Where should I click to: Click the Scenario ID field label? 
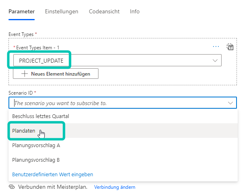(21, 93)
